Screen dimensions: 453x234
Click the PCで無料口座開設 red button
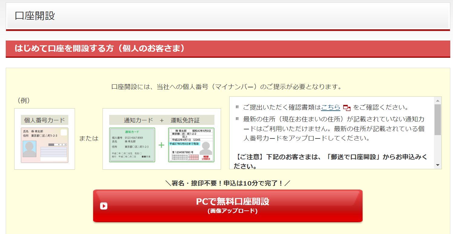click(227, 206)
